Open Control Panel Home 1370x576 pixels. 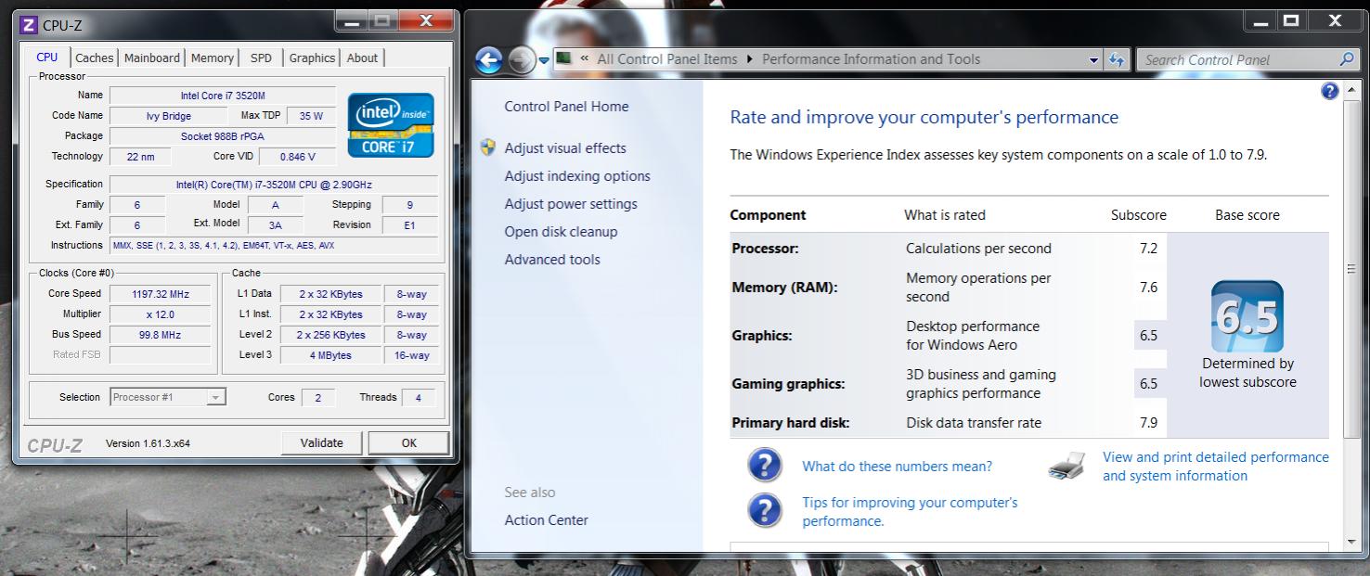[x=566, y=106]
